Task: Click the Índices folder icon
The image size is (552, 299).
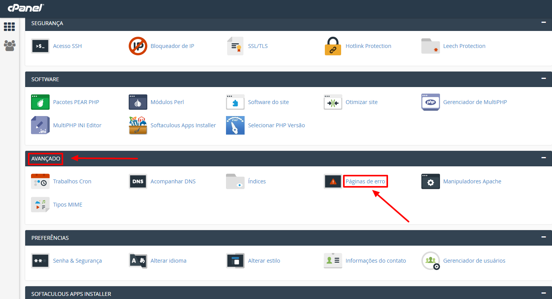Action: pyautogui.click(x=235, y=181)
